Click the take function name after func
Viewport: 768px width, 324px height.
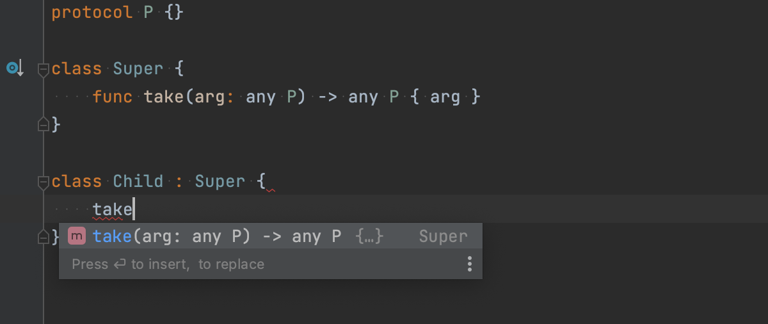pos(164,97)
